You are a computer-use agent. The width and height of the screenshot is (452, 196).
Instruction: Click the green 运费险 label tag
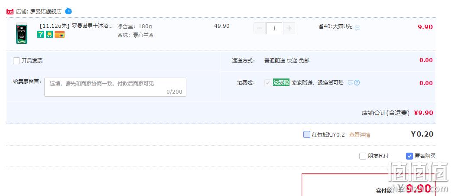[x=281, y=82]
